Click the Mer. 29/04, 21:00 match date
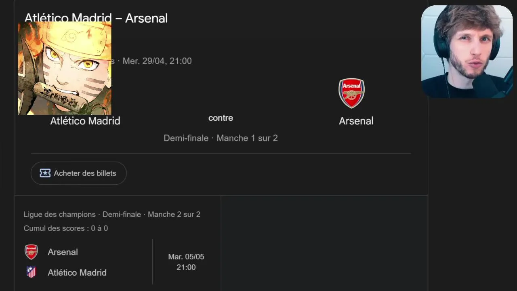Image resolution: width=517 pixels, height=291 pixels. (x=157, y=61)
